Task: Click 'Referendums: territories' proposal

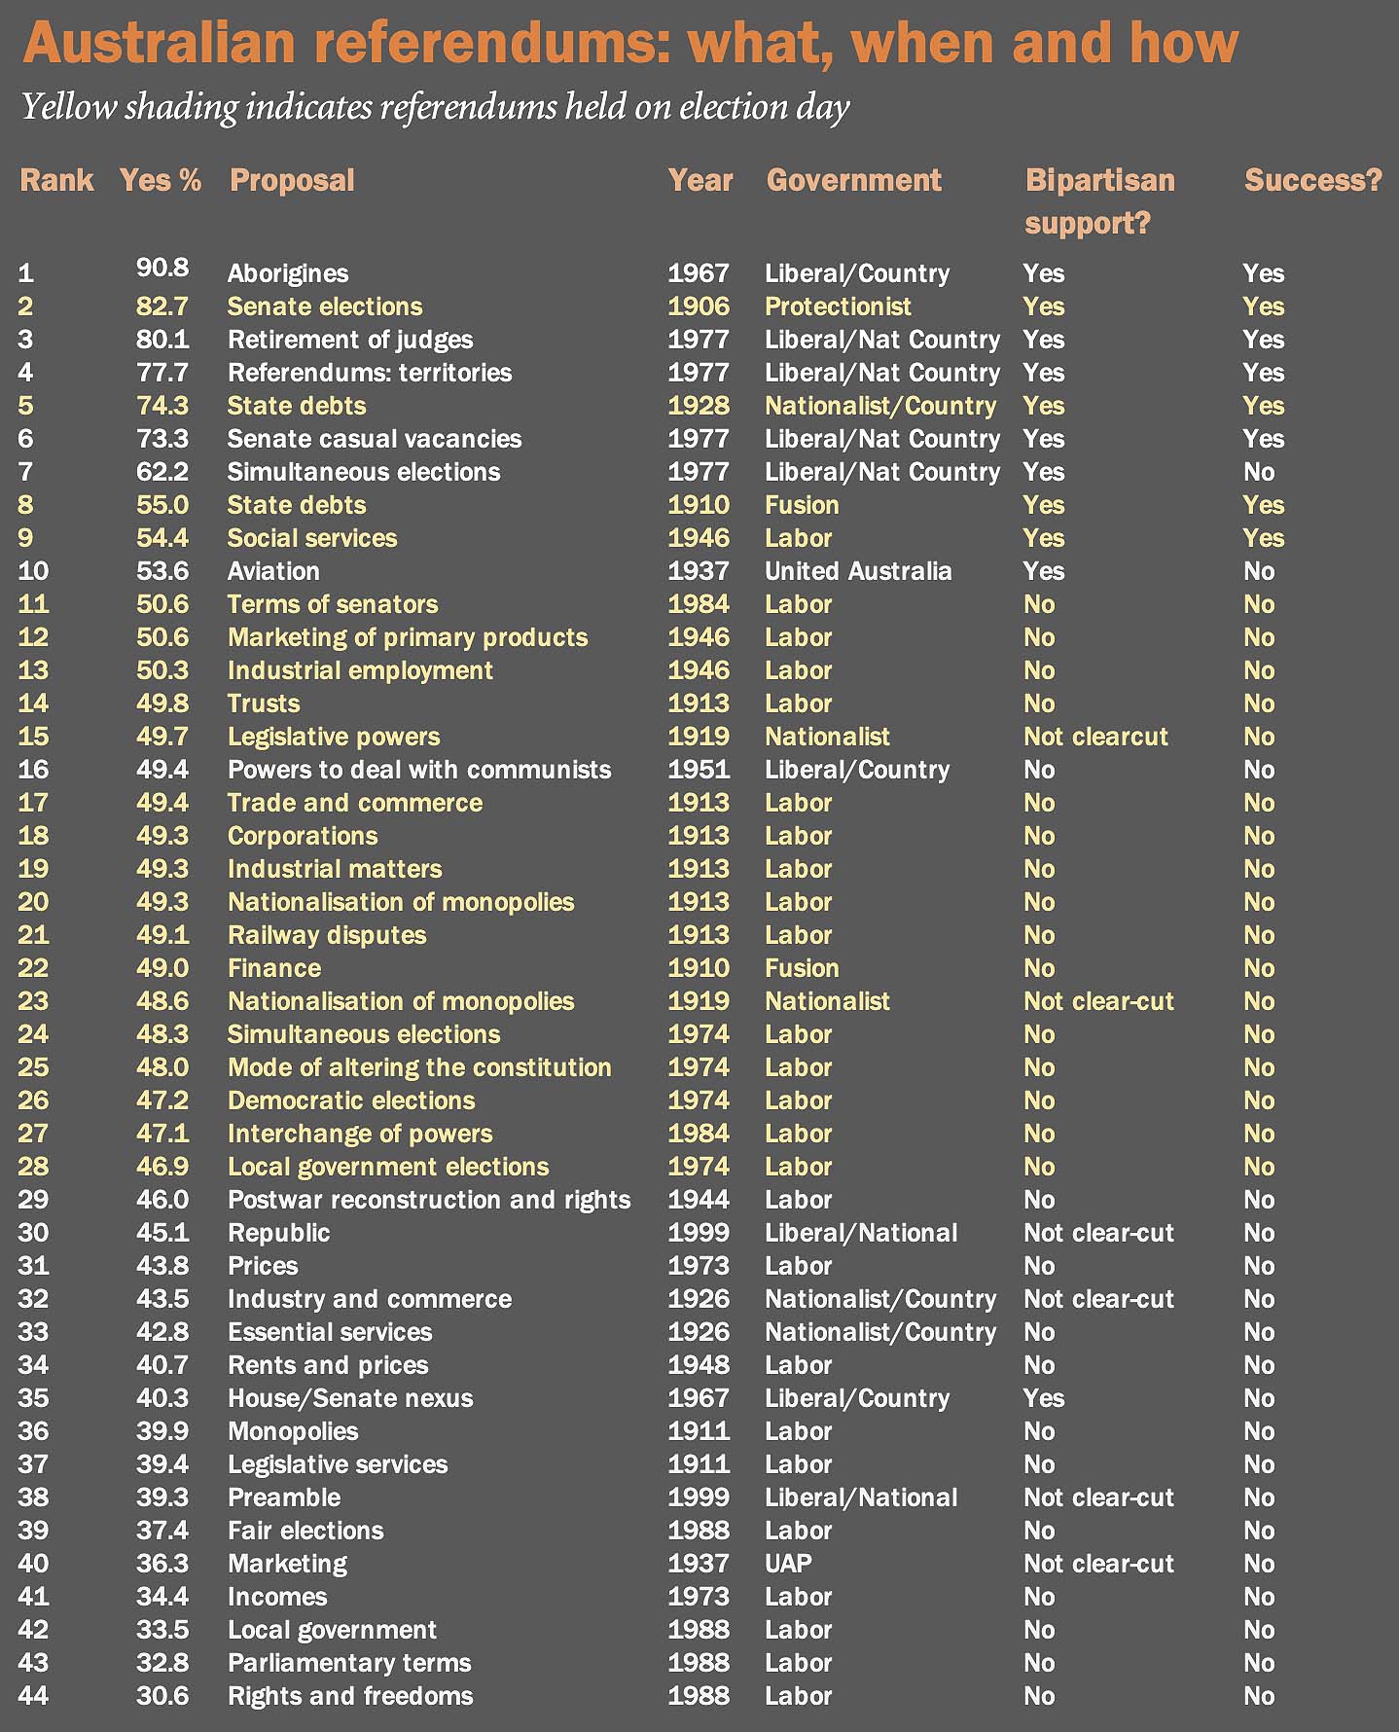Action: (x=370, y=373)
